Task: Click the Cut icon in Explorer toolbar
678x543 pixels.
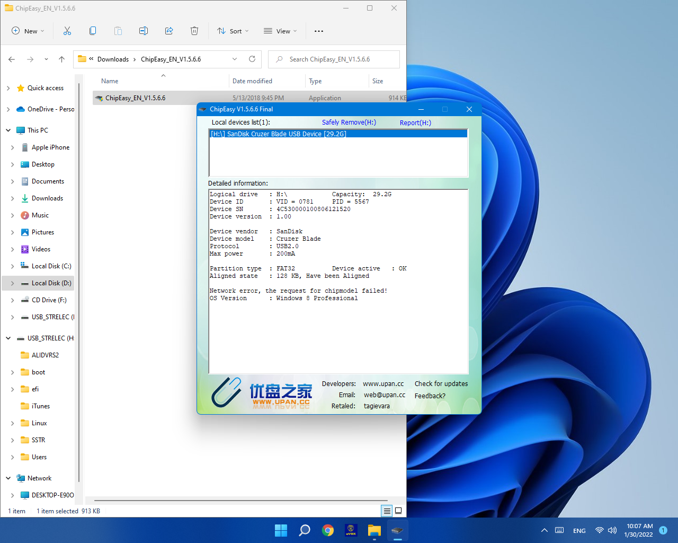Action: 67,31
